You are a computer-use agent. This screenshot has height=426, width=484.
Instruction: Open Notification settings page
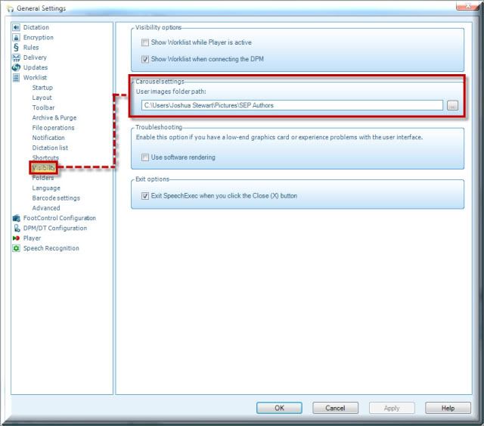(x=48, y=138)
